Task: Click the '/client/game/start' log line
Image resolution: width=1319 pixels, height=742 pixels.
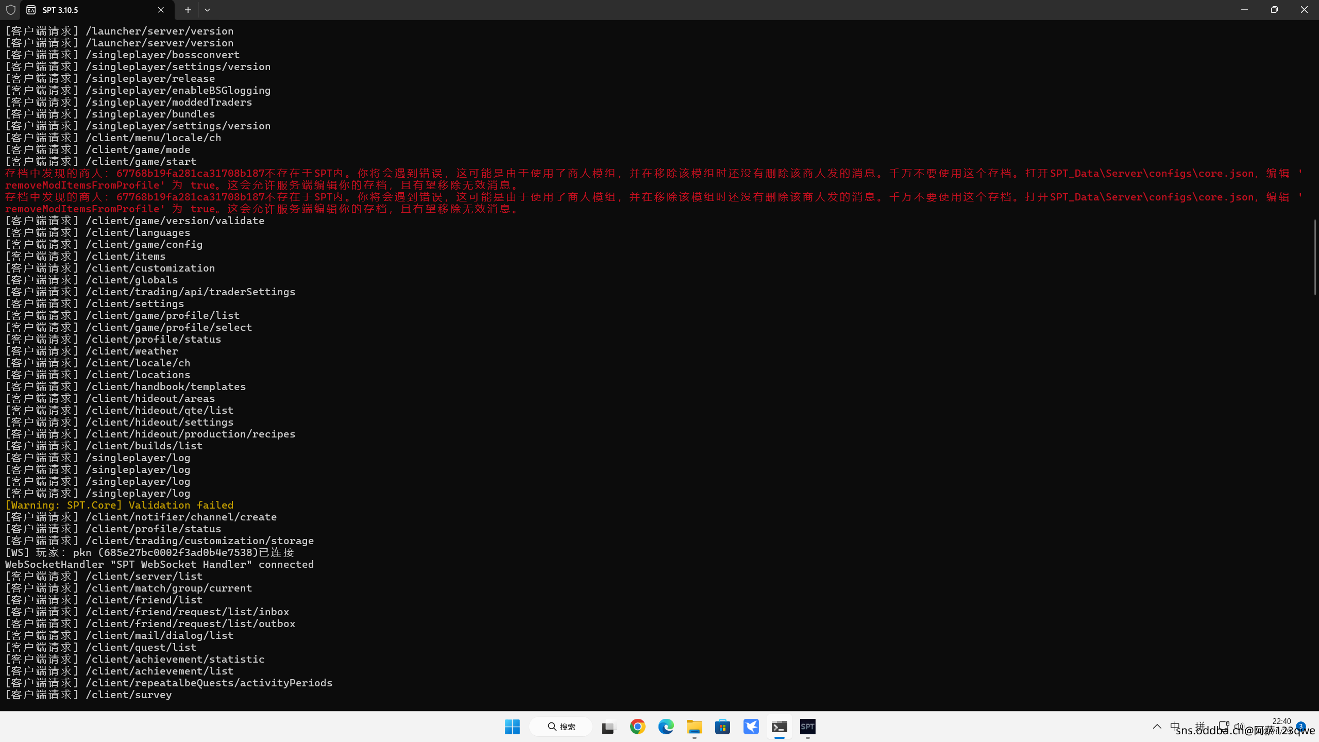Action: [101, 161]
